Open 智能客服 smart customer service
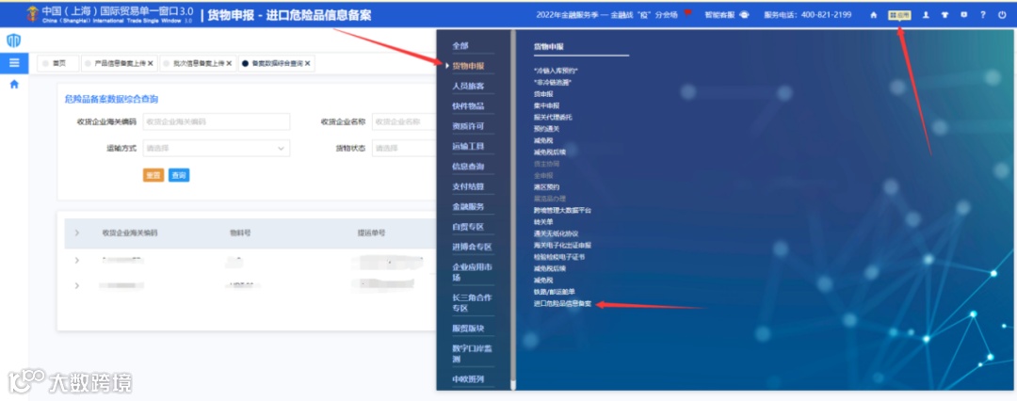Image resolution: width=1017 pixels, height=401 pixels. coord(726,15)
